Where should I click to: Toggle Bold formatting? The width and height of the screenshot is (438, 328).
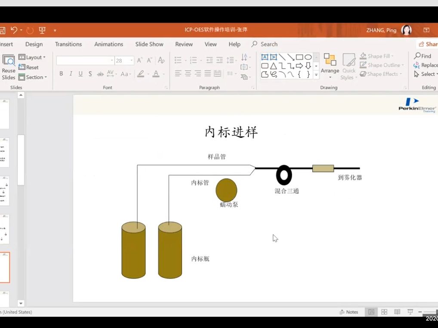coord(61,73)
